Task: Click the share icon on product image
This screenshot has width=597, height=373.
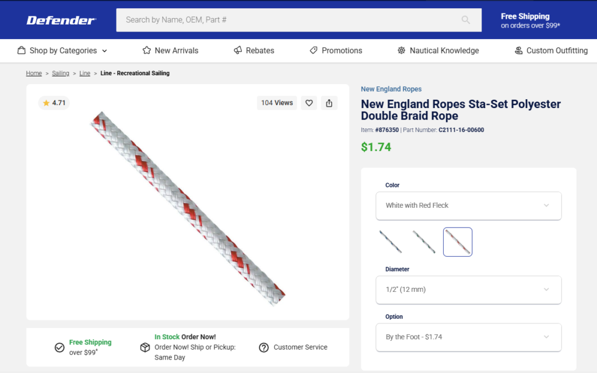Action: [x=329, y=103]
